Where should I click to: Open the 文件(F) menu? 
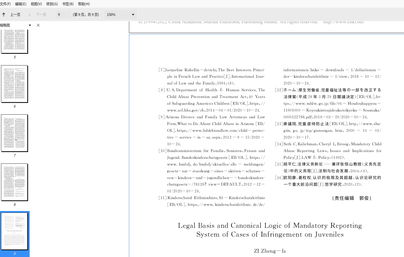[x=5, y=4]
